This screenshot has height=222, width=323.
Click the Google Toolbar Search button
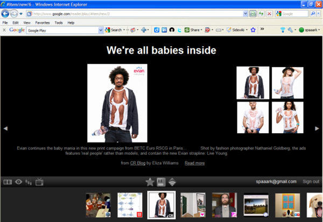(114, 30)
